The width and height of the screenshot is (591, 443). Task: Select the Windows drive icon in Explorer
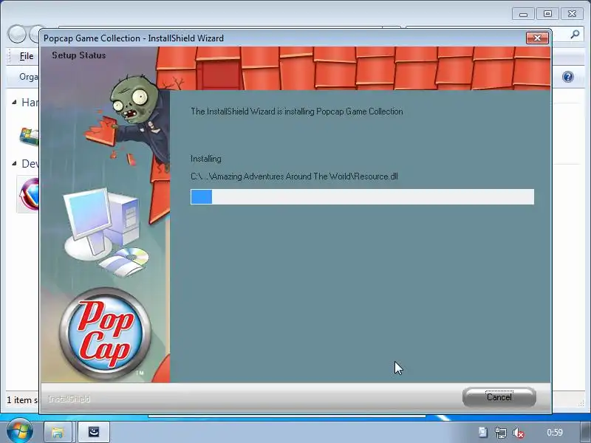coord(29,137)
